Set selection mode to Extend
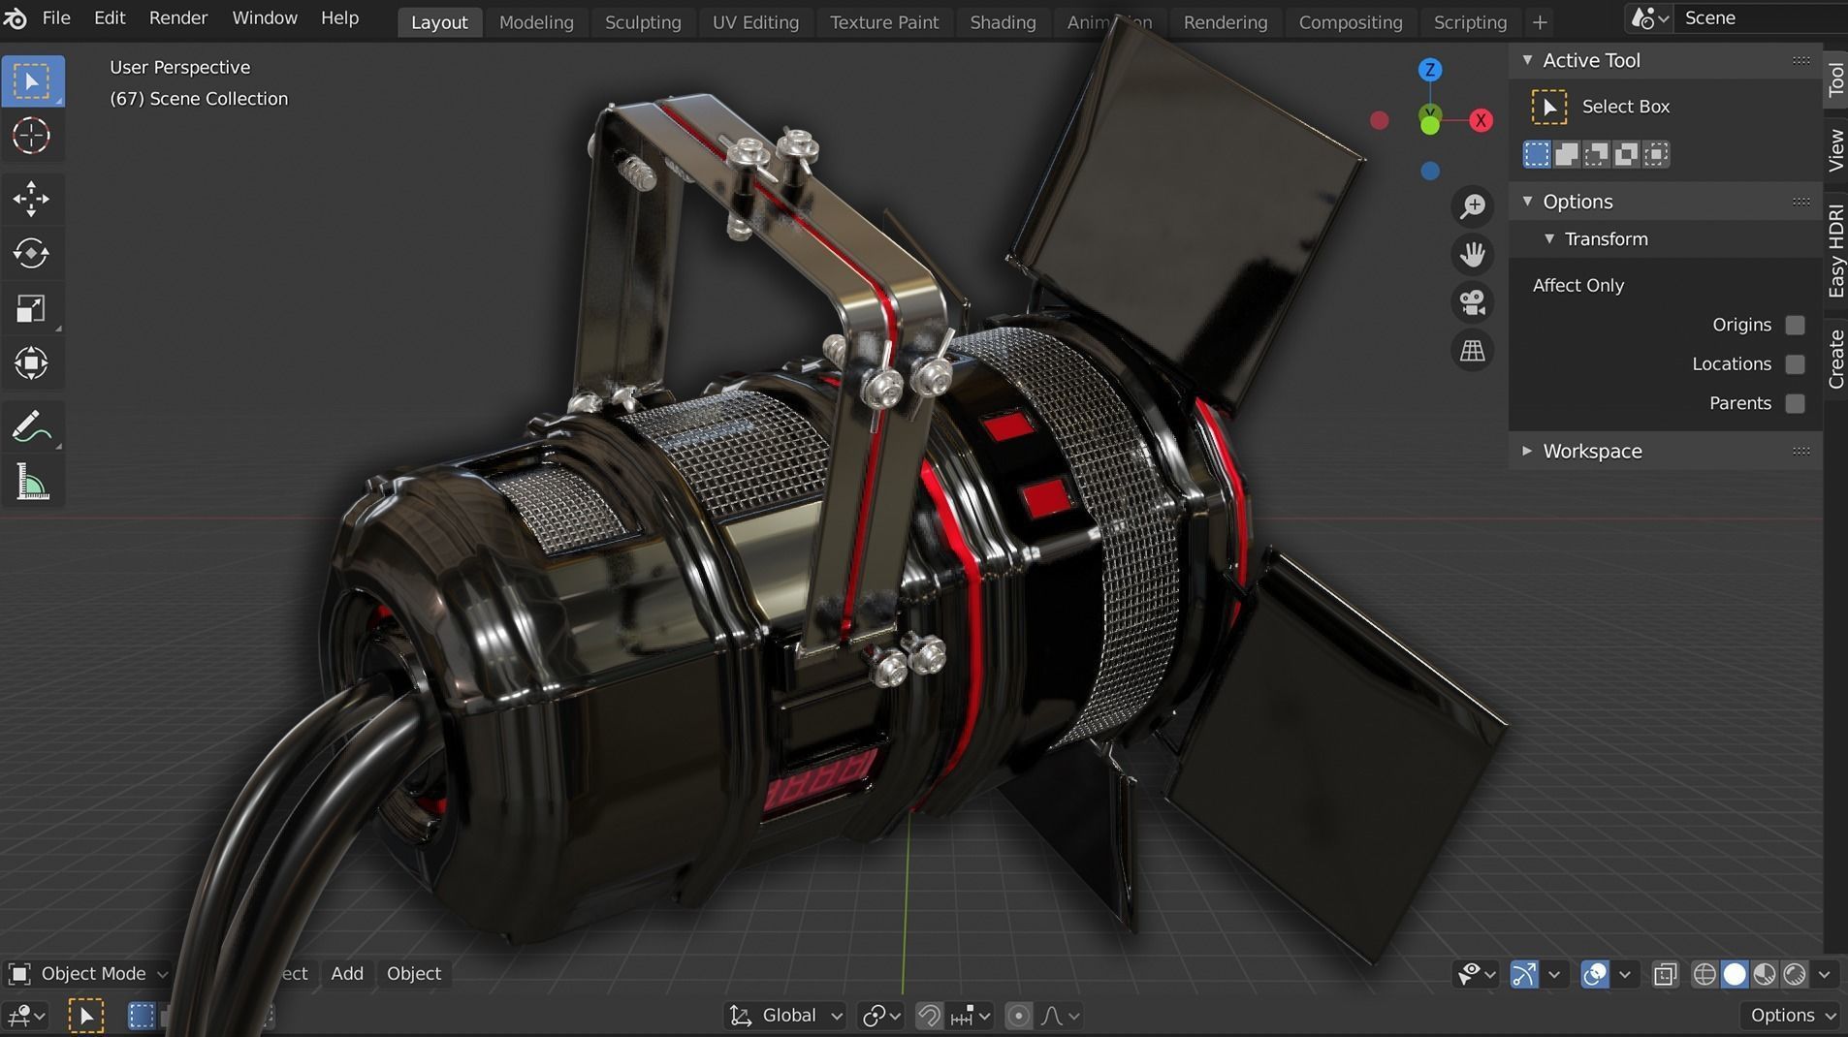Screen dimensions: 1848x1037 point(1567,154)
